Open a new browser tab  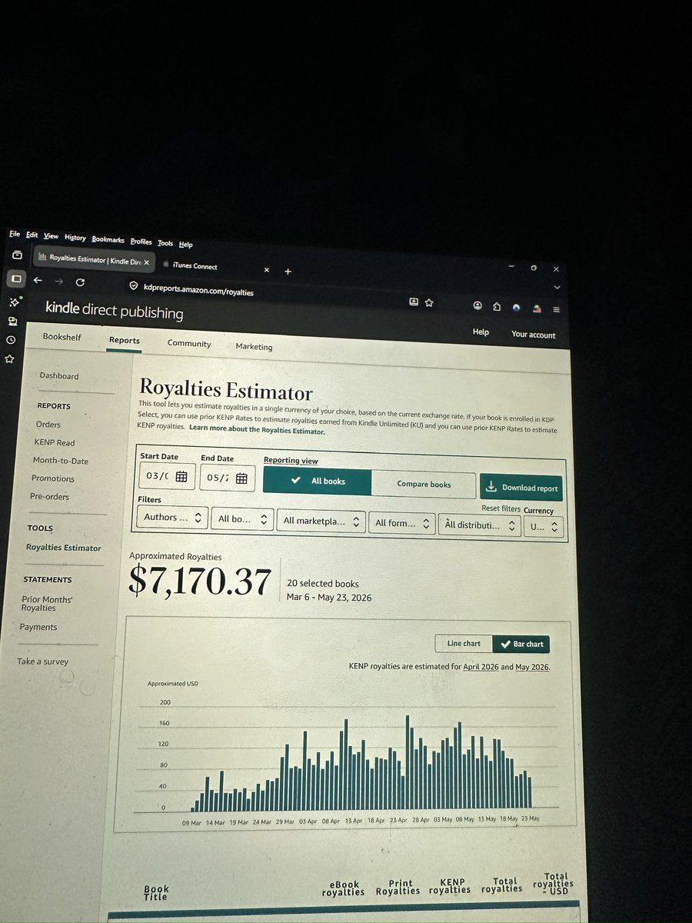tap(288, 271)
